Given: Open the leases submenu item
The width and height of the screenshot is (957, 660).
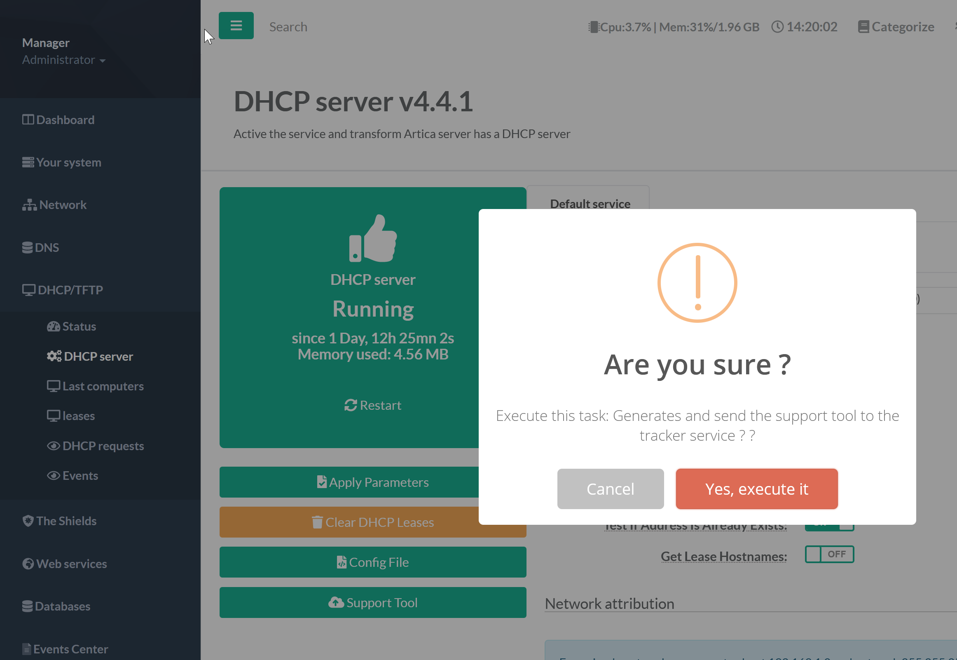Looking at the screenshot, I should pos(79,416).
